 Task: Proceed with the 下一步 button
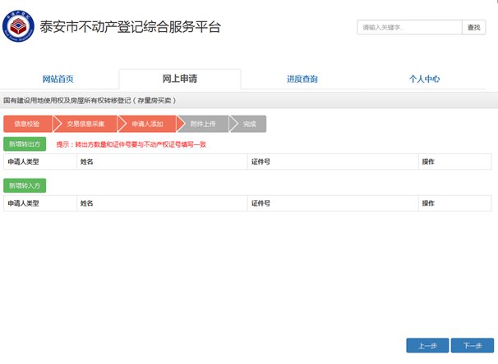tap(473, 345)
